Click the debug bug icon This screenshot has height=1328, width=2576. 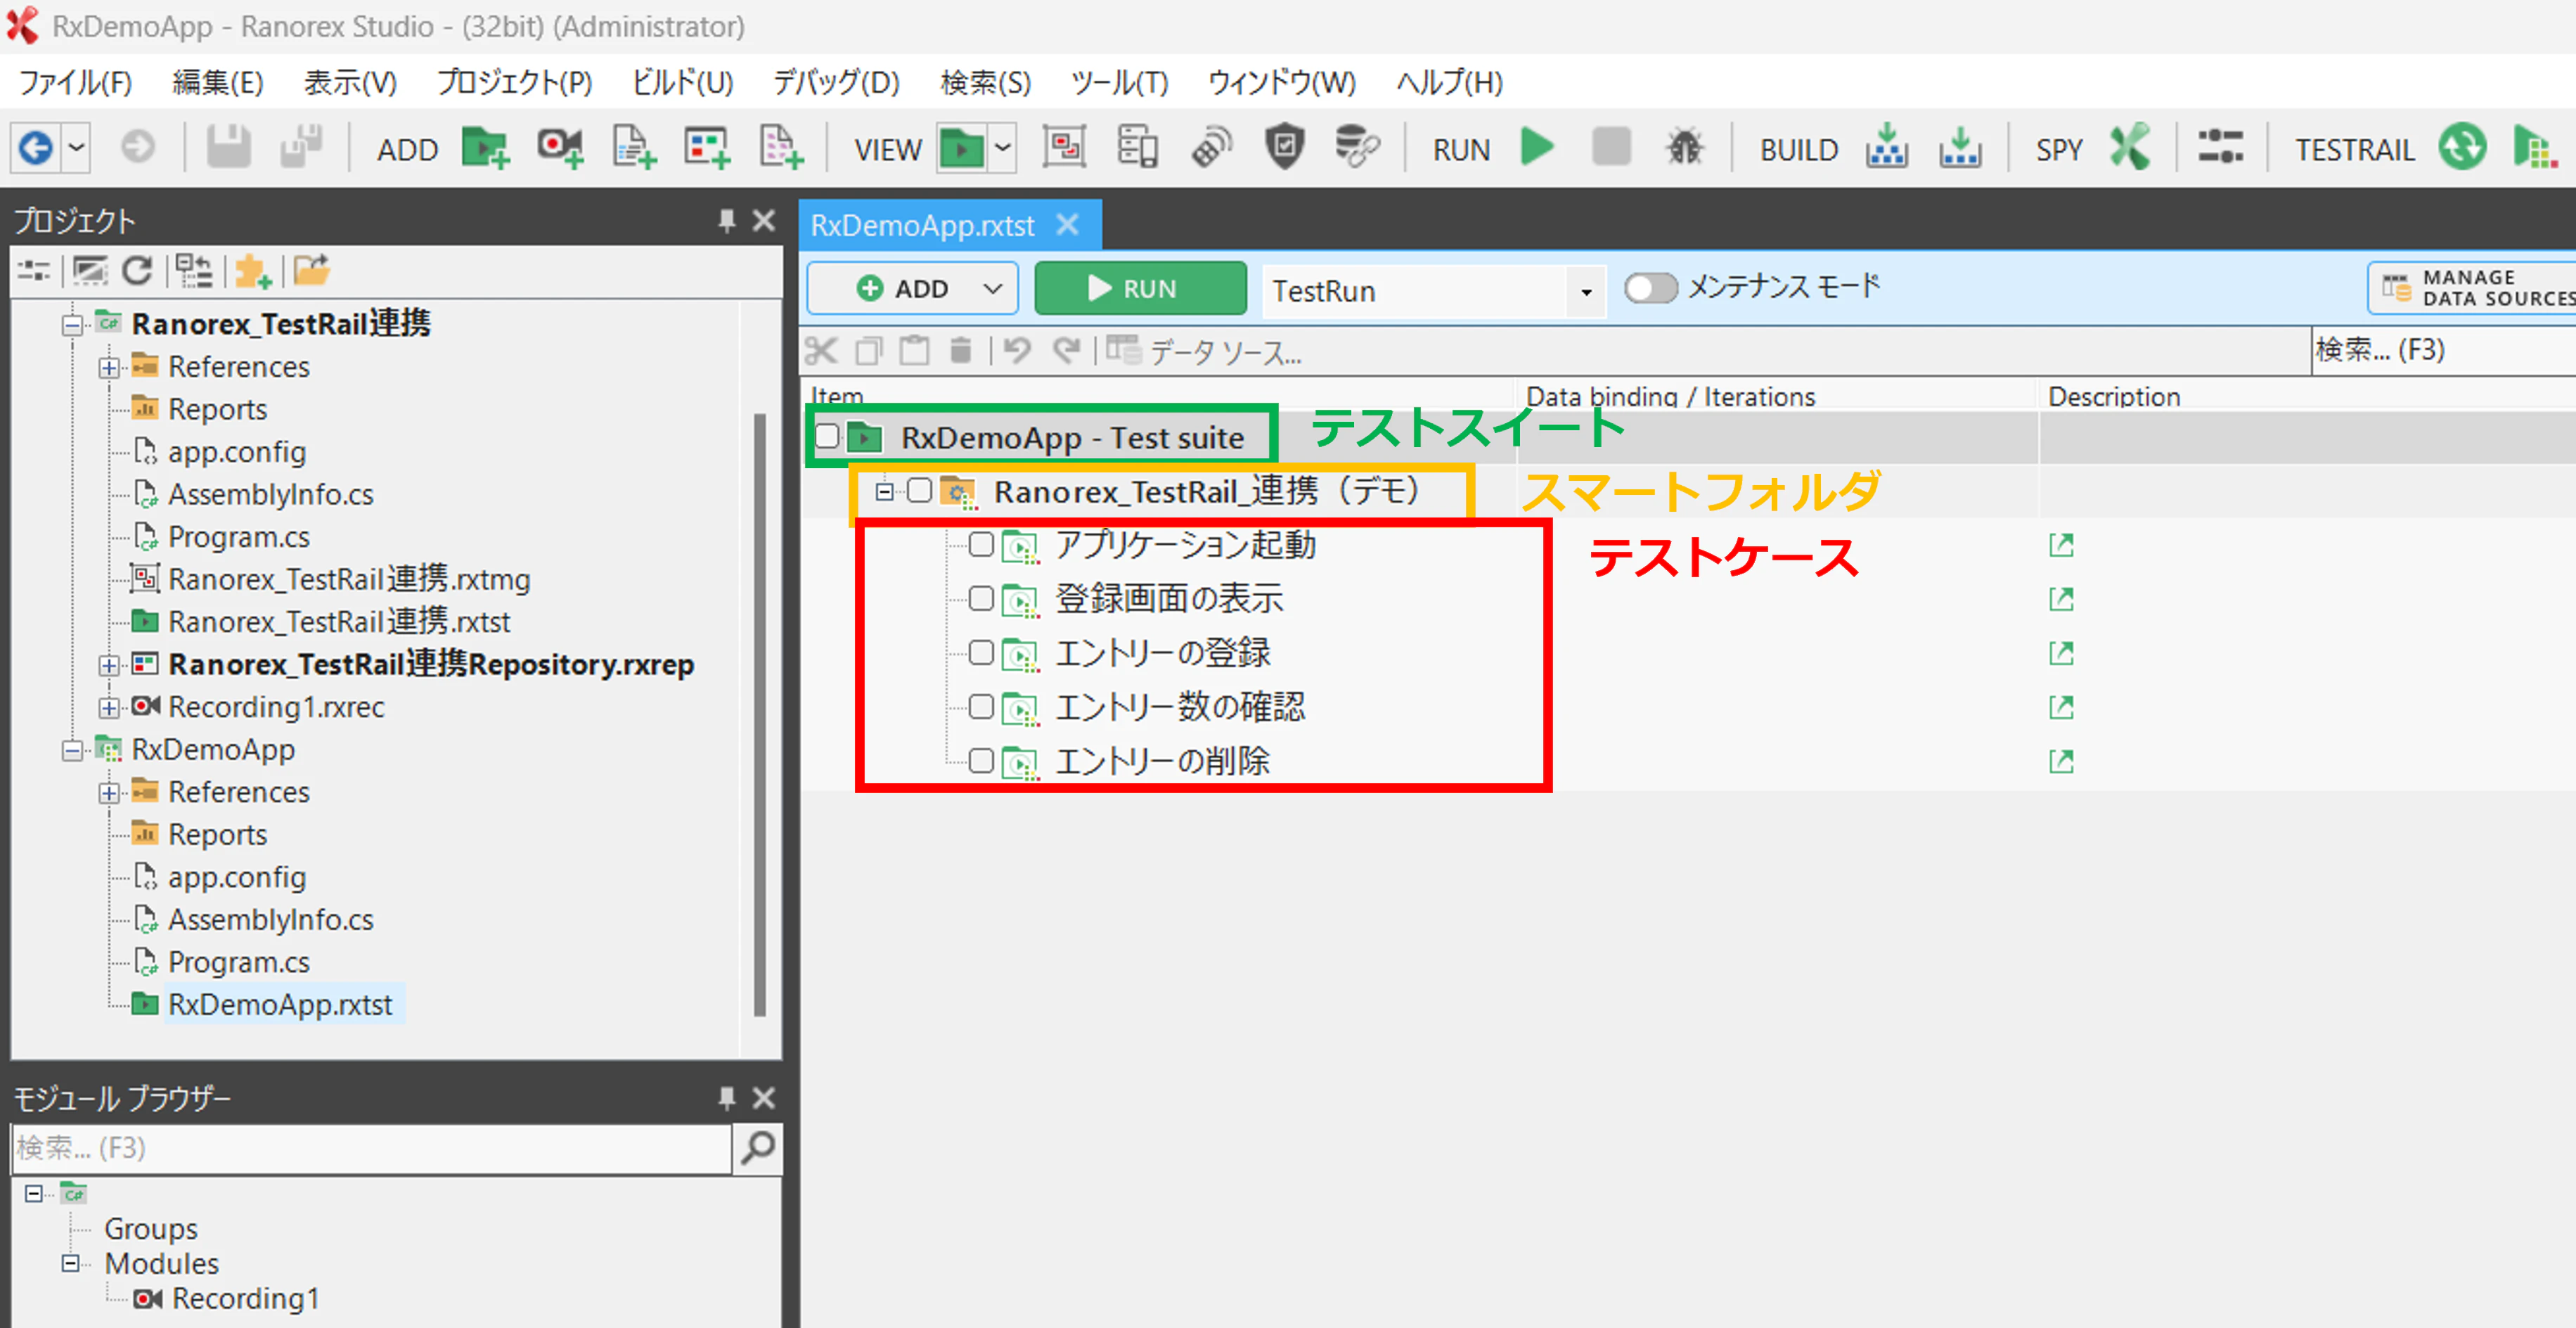[1685, 148]
